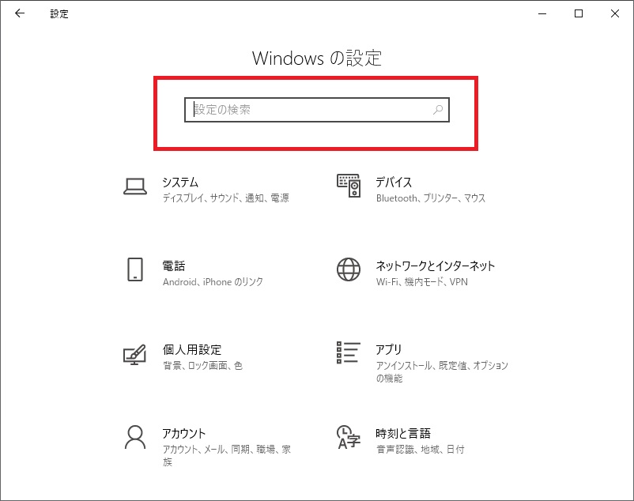Click the デバイス keyboard and speaker icon
The height and width of the screenshot is (501, 634).
[x=349, y=186]
